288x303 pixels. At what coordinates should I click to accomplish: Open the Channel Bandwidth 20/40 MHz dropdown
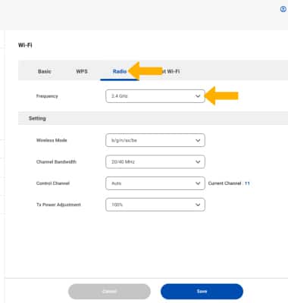pyautogui.click(x=155, y=161)
